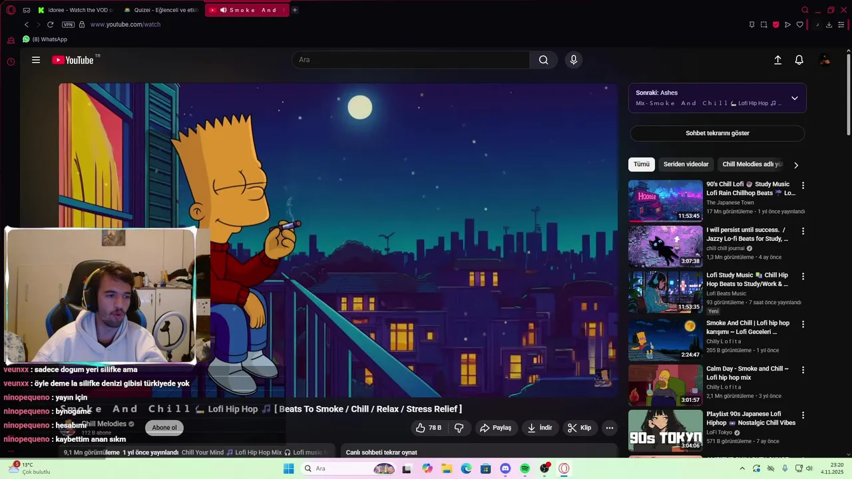
Task: Open the Calm Day Smoke and Chill title
Action: coord(747,373)
